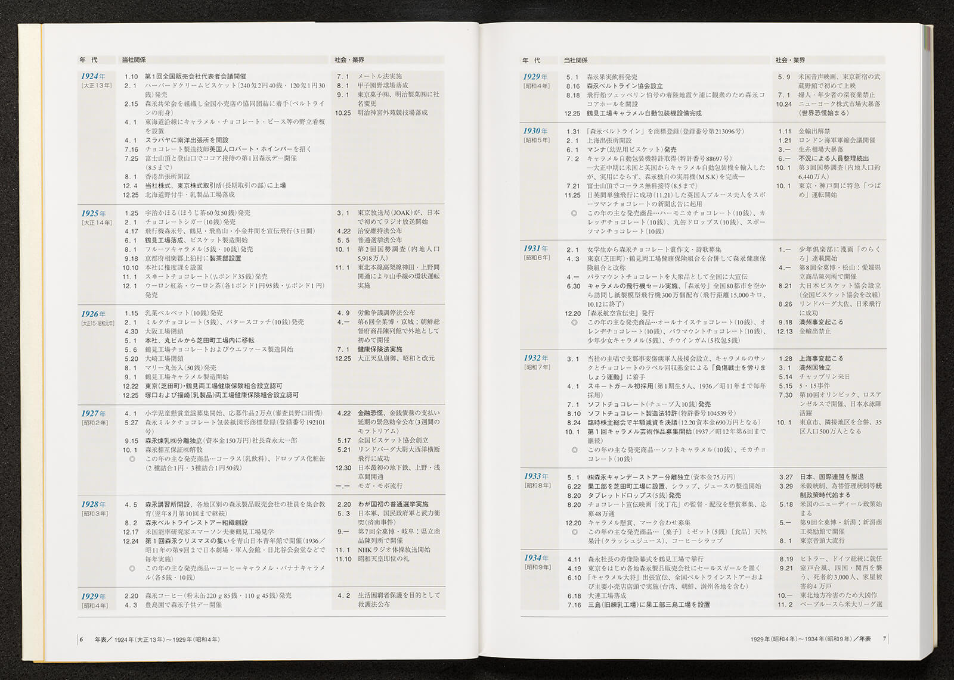Click the entry "日本、国際連盟を脱退"
Viewport: 954px width, 680px height.
pyautogui.click(x=831, y=477)
